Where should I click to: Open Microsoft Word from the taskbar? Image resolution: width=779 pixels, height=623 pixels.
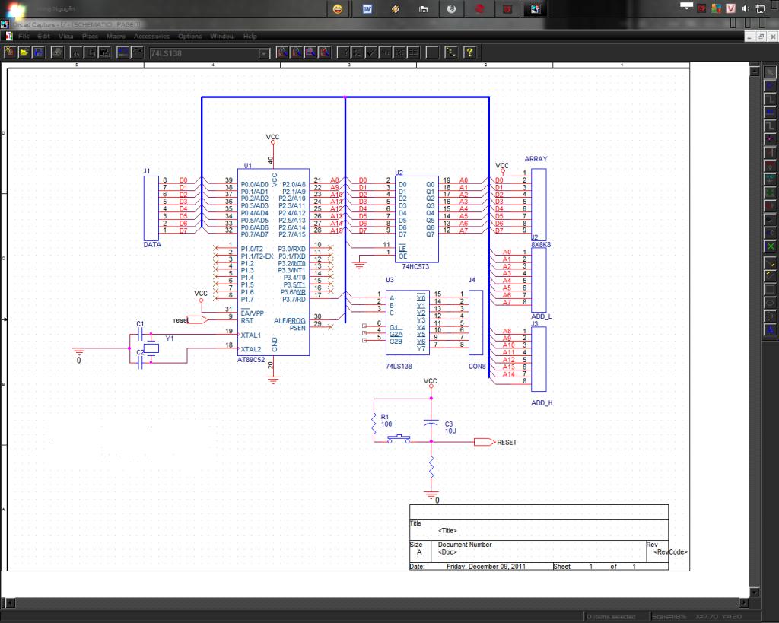[367, 9]
